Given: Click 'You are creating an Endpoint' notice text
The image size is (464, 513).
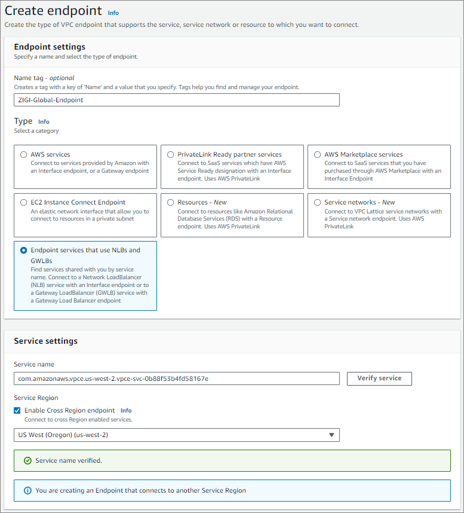Looking at the screenshot, I should pyautogui.click(x=140, y=490).
